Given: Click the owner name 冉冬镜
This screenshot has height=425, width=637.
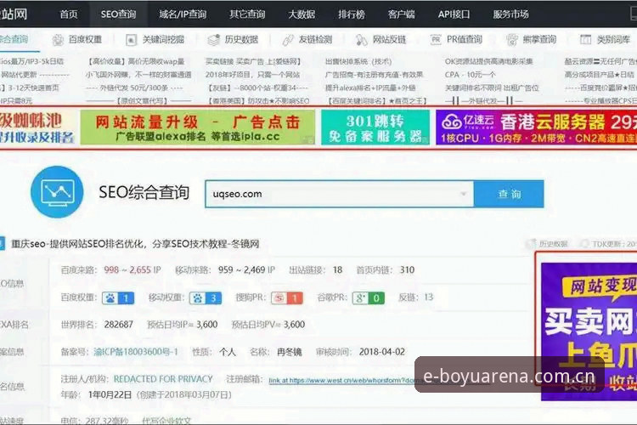Looking at the screenshot, I should [x=290, y=352].
